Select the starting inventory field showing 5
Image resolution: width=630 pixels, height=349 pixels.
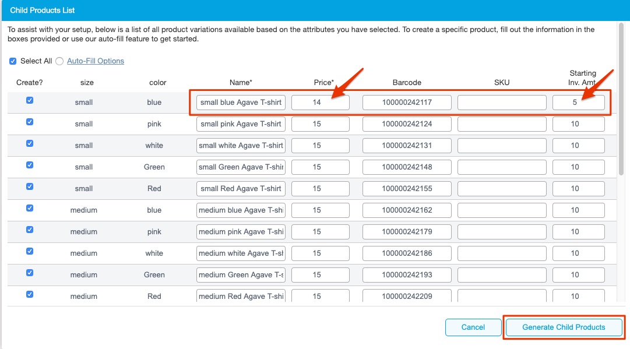pyautogui.click(x=578, y=103)
